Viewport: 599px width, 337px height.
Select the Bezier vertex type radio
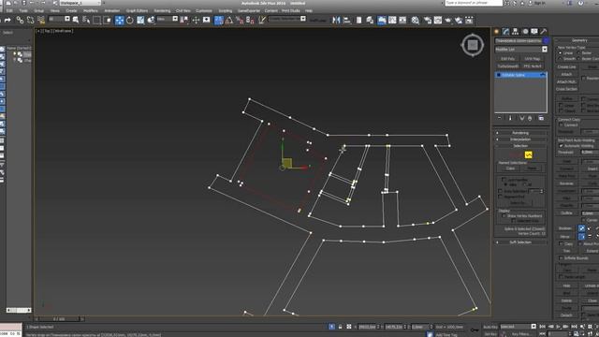click(578, 53)
